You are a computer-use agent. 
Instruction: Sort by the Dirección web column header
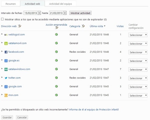coord(9,26)
